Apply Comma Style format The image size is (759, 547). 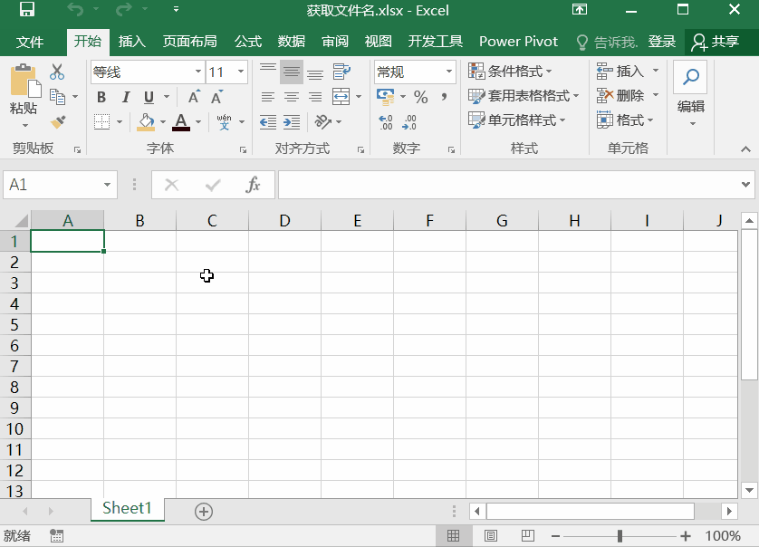[444, 97]
